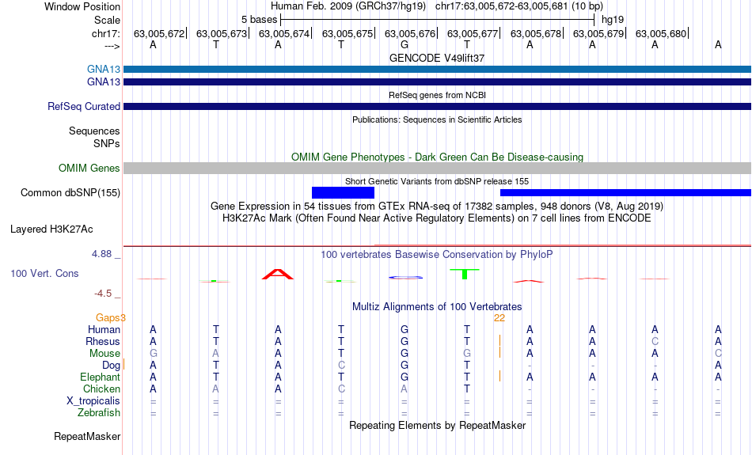This screenshot has height=455, width=752.
Task: Click the 63,005,672 coordinate tick
Action: 159,33
